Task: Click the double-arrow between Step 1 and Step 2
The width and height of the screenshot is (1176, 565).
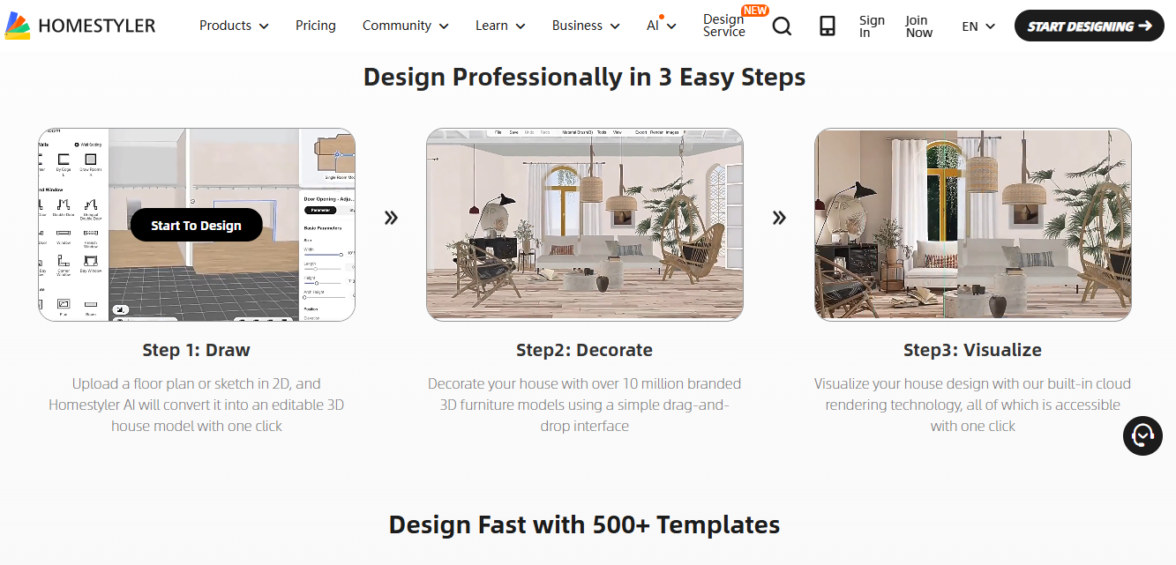Action: pos(391,217)
